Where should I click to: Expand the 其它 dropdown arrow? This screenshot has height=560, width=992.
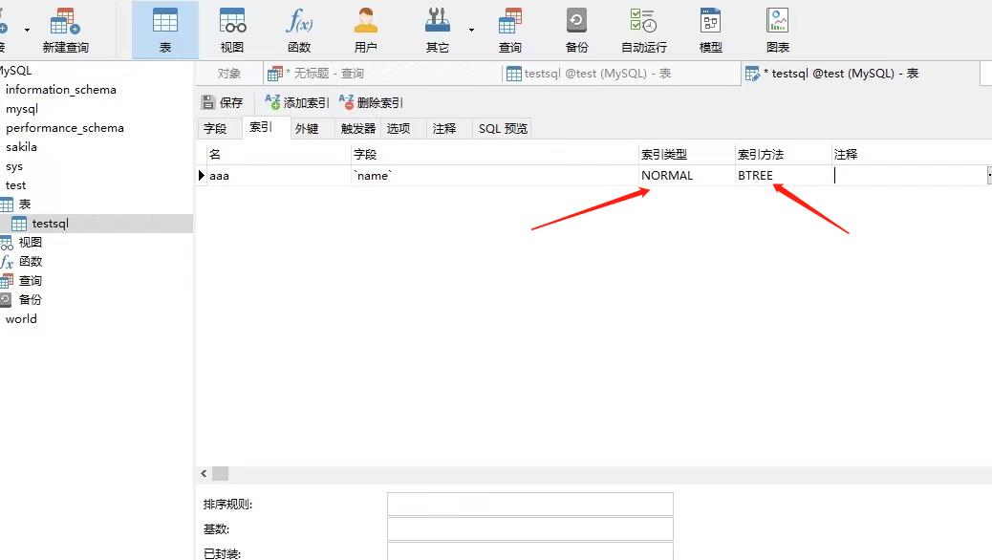point(471,30)
